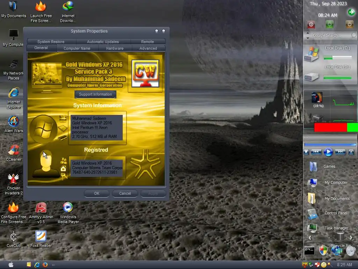Expand the Games dropdown arrow
This screenshot has height=269, width=358.
(354, 166)
